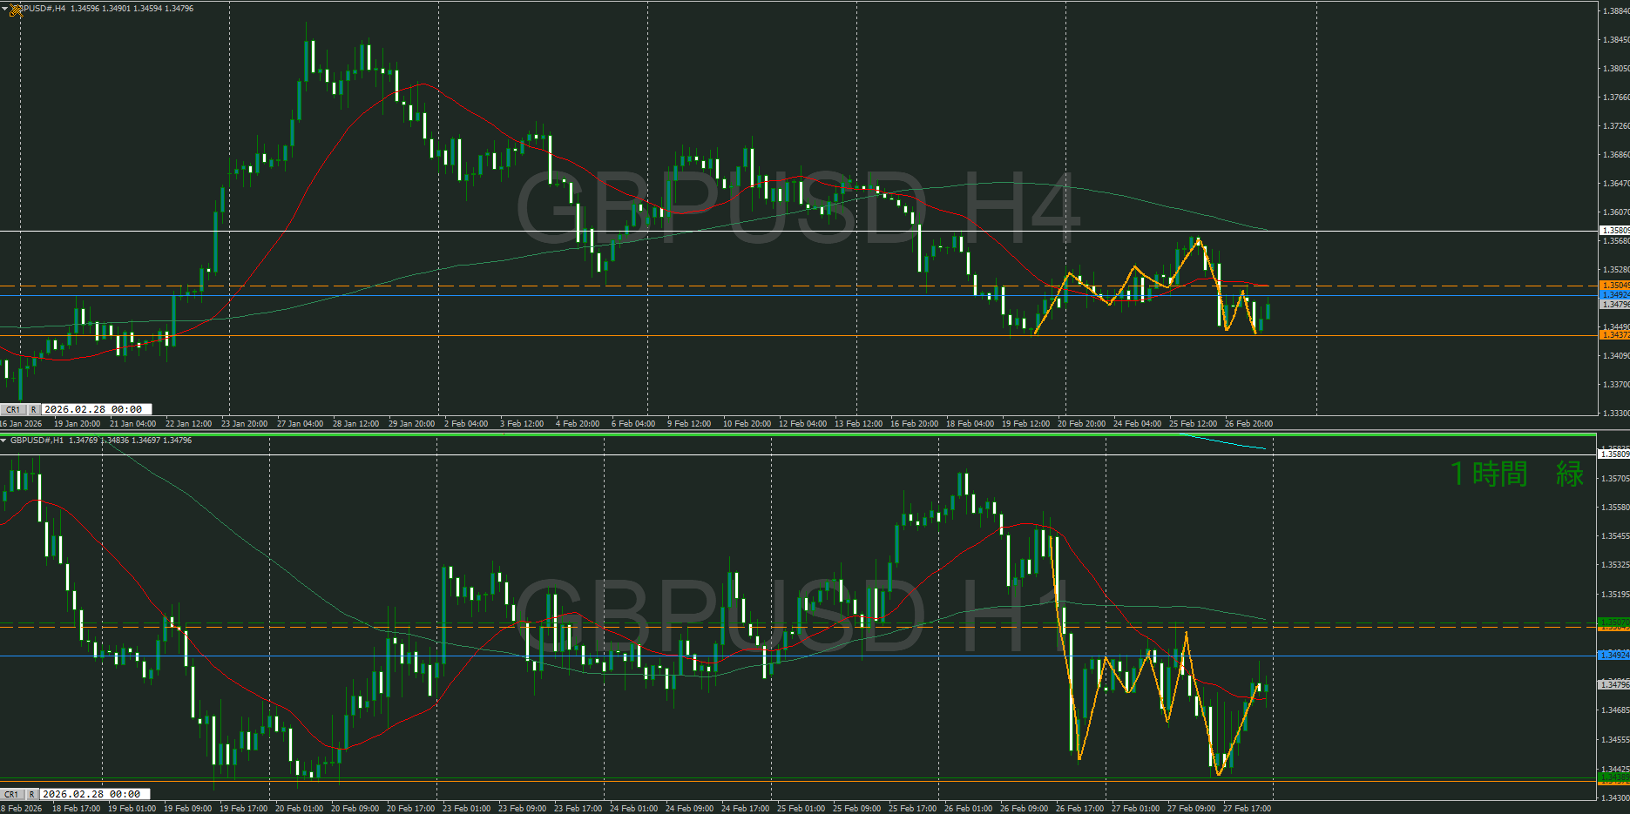This screenshot has width=1630, height=814.
Task: Click the gray 1.34796 current price tag on H4
Action: pos(1614,305)
